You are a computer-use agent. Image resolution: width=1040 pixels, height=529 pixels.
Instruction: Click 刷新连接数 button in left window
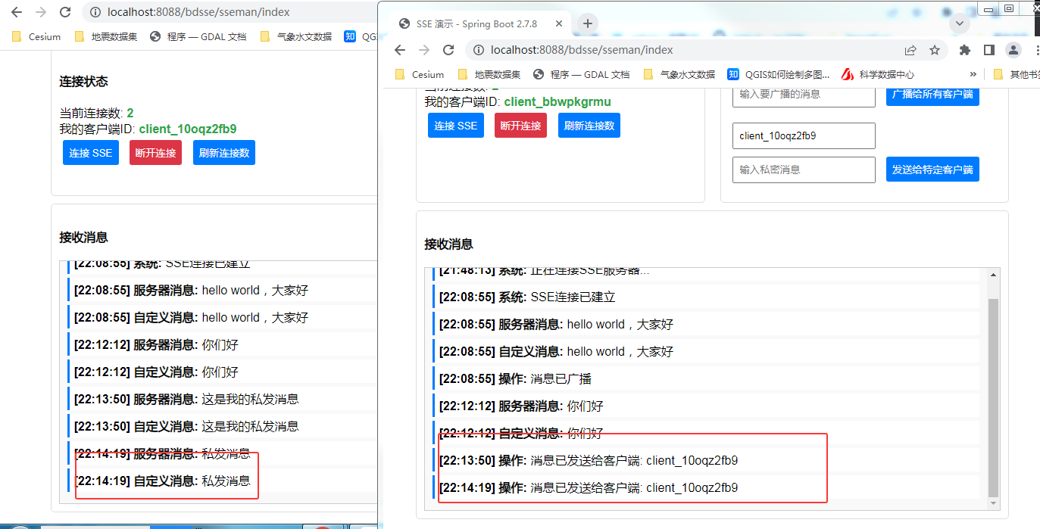(224, 153)
